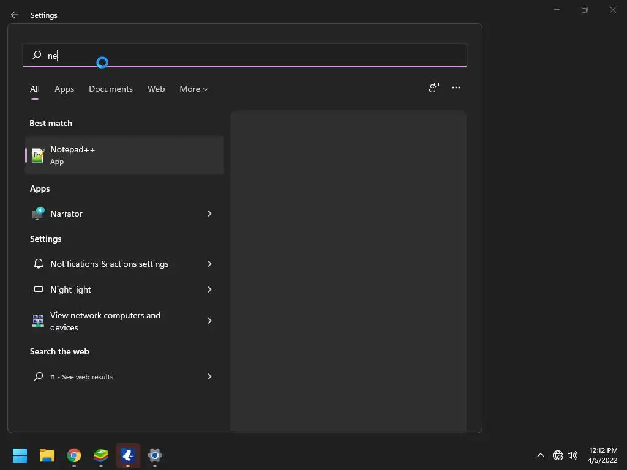Open the More filter dropdown
Screen dimensions: 627x470
193,89
